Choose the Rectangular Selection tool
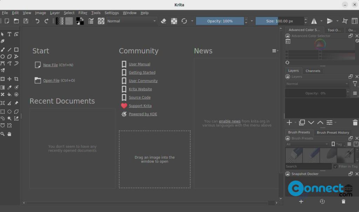This screenshot has width=359, height=212. tap(3, 111)
